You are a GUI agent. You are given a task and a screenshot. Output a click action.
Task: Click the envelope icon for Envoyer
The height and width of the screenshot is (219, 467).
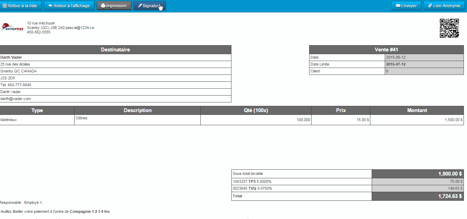[x=398, y=6]
